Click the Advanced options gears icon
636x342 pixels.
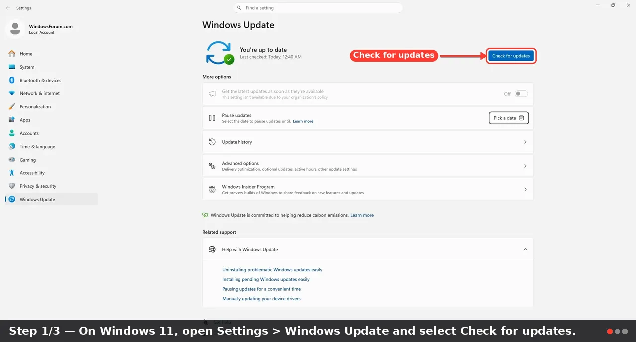pyautogui.click(x=212, y=166)
